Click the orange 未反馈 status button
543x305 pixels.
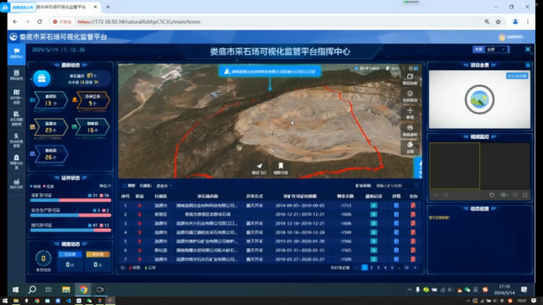point(98,254)
